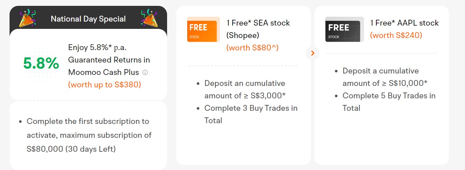Click 'Complete 3 Buy Trades in Total'
The height and width of the screenshot is (170, 465).
tap(251, 114)
